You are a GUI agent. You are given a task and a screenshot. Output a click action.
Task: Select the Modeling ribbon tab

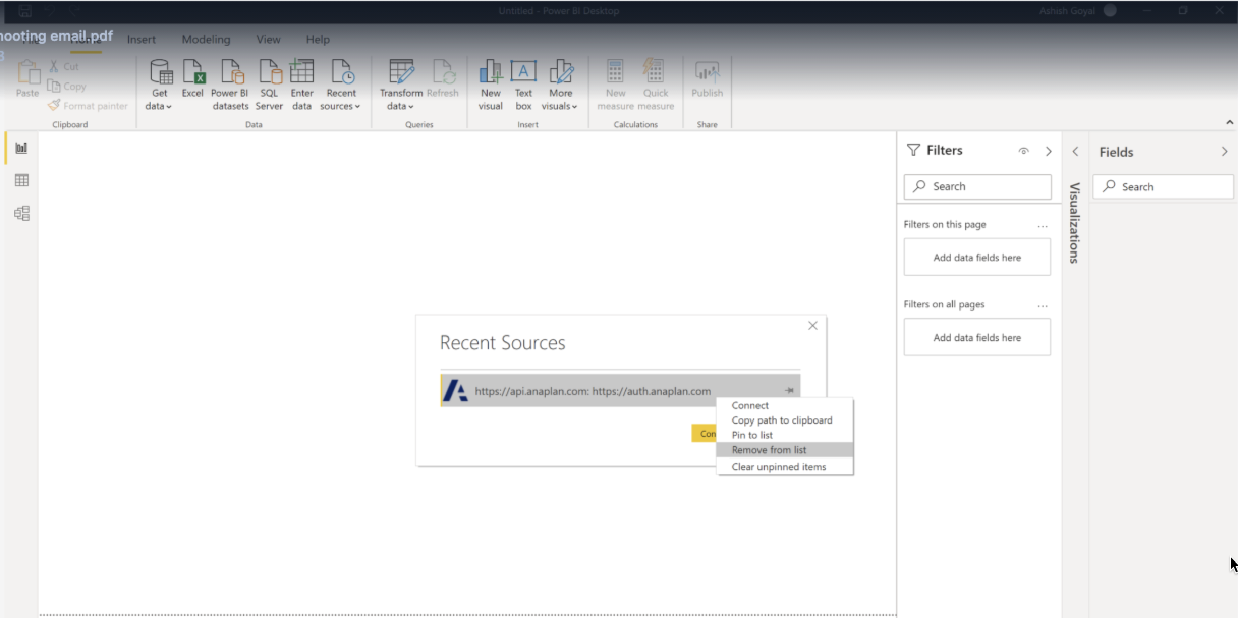pyautogui.click(x=206, y=39)
